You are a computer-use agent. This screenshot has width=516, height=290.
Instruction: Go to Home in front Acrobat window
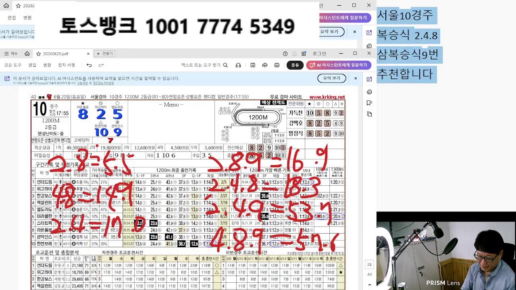(x=27, y=54)
